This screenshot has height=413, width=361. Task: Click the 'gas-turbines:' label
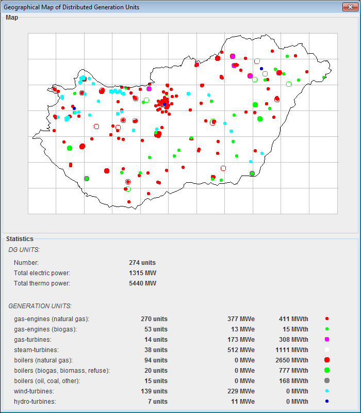[x=32, y=340]
